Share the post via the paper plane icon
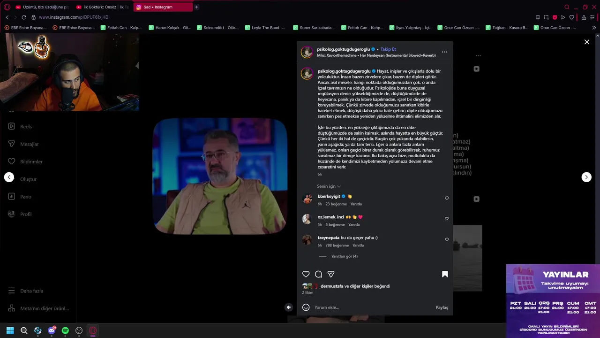Image resolution: width=600 pixels, height=338 pixels. coord(331,274)
